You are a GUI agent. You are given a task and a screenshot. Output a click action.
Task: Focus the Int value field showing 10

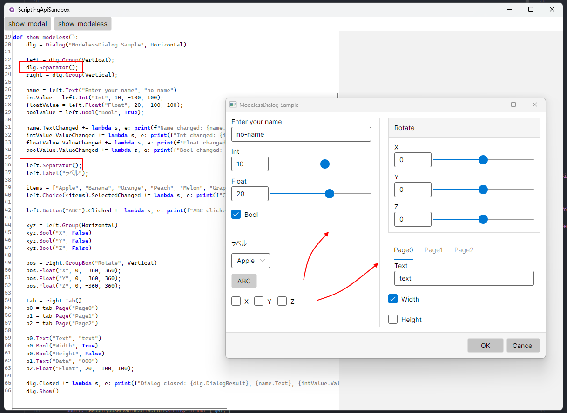[x=250, y=164]
